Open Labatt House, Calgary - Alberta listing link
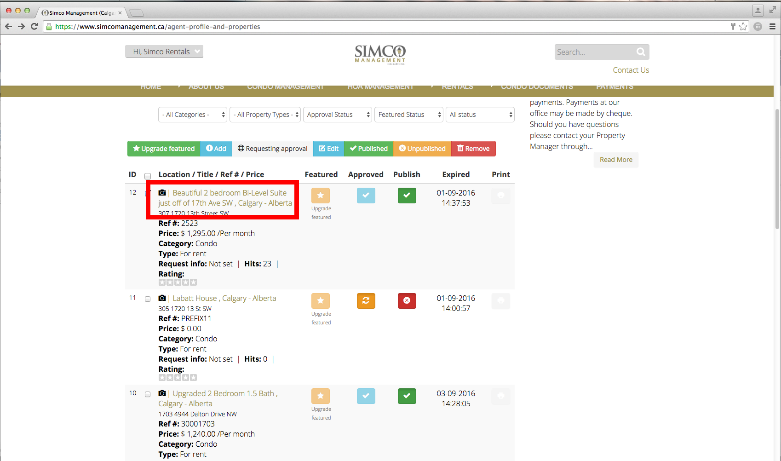 pos(224,298)
